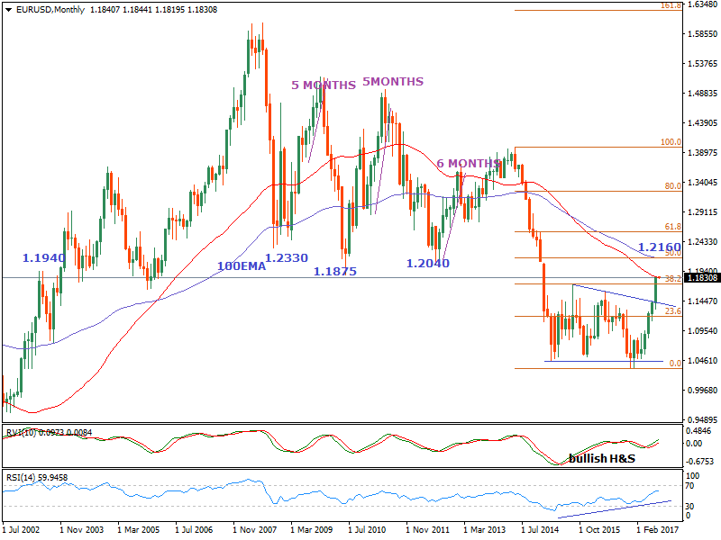The height and width of the screenshot is (540, 721).
Task: Click the 1.2040 price annotation
Action: (429, 263)
